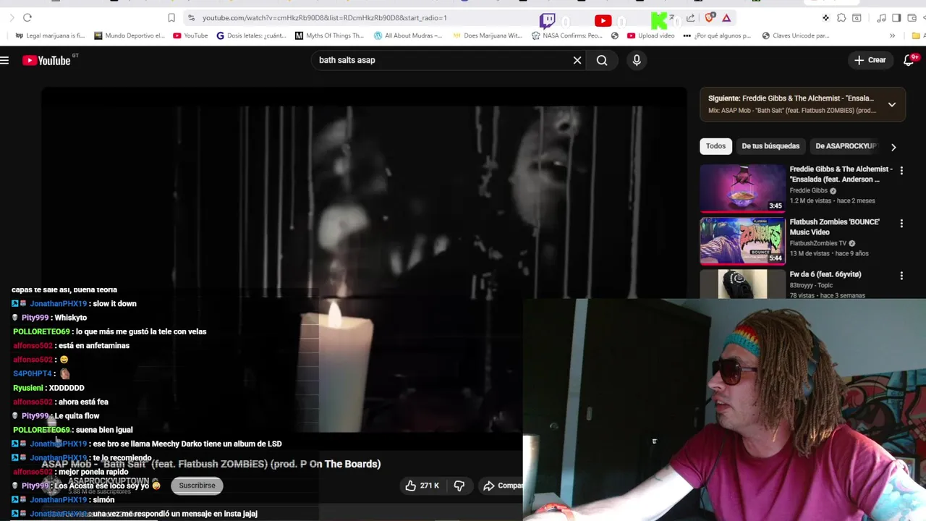Open the Twitch extension icon
This screenshot has height=521, width=926.
(x=548, y=20)
